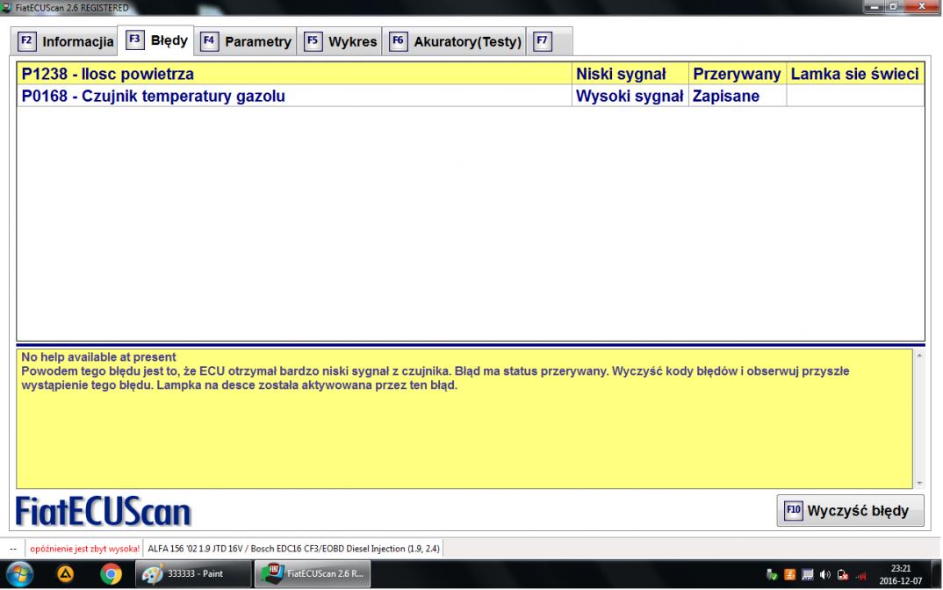Open the Informacjia tab
This screenshot has height=590, width=943.
tap(64, 41)
